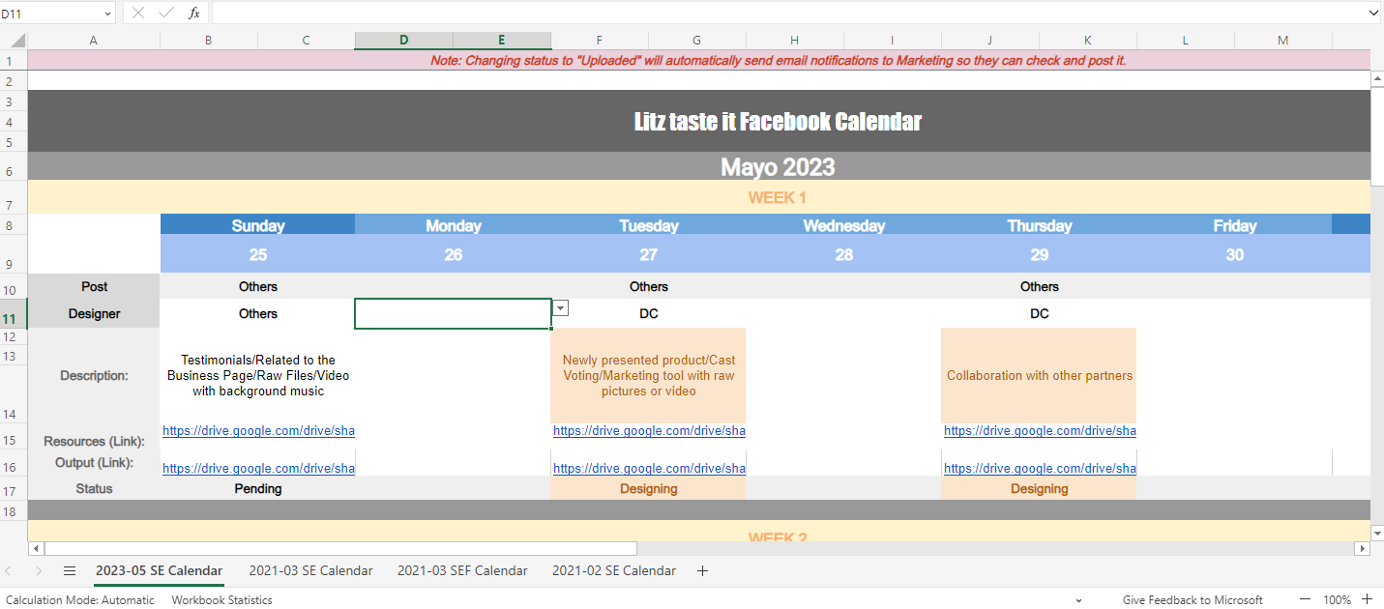Click Newly presented product description cell
The height and width of the screenshot is (609, 1384).
point(649,375)
